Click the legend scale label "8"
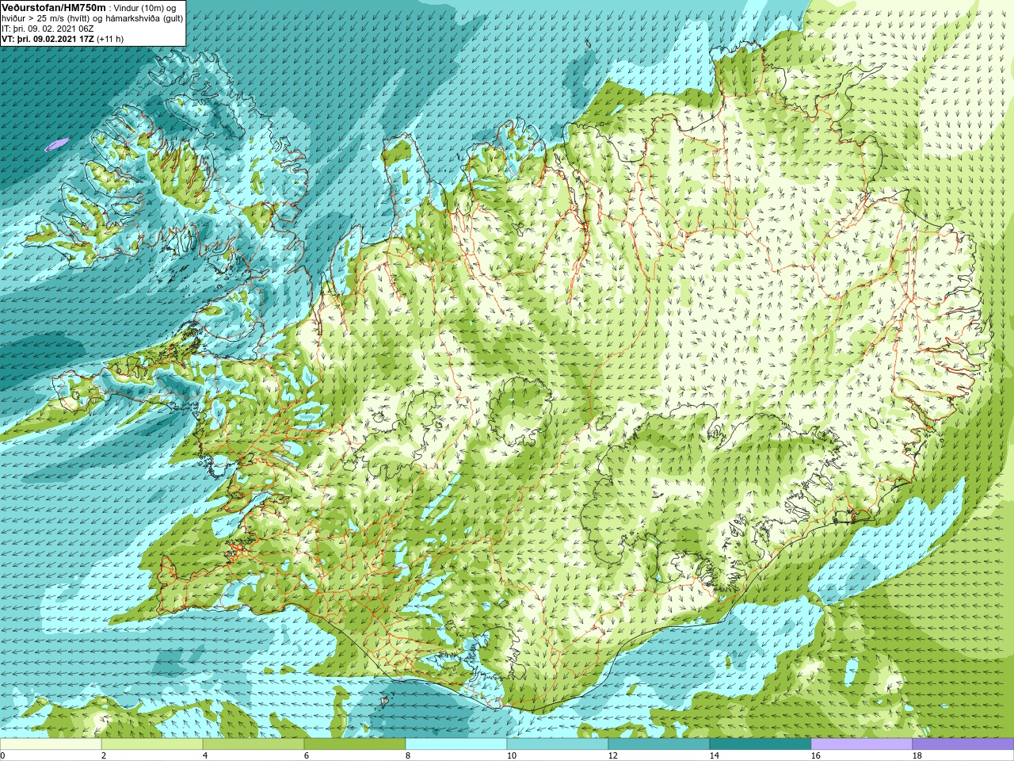The image size is (1014, 761). 407,755
